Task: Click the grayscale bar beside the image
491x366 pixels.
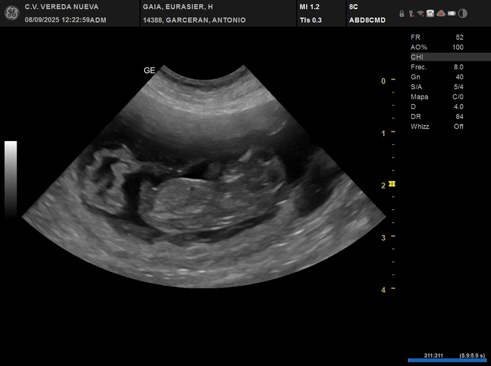Action: 10,178
